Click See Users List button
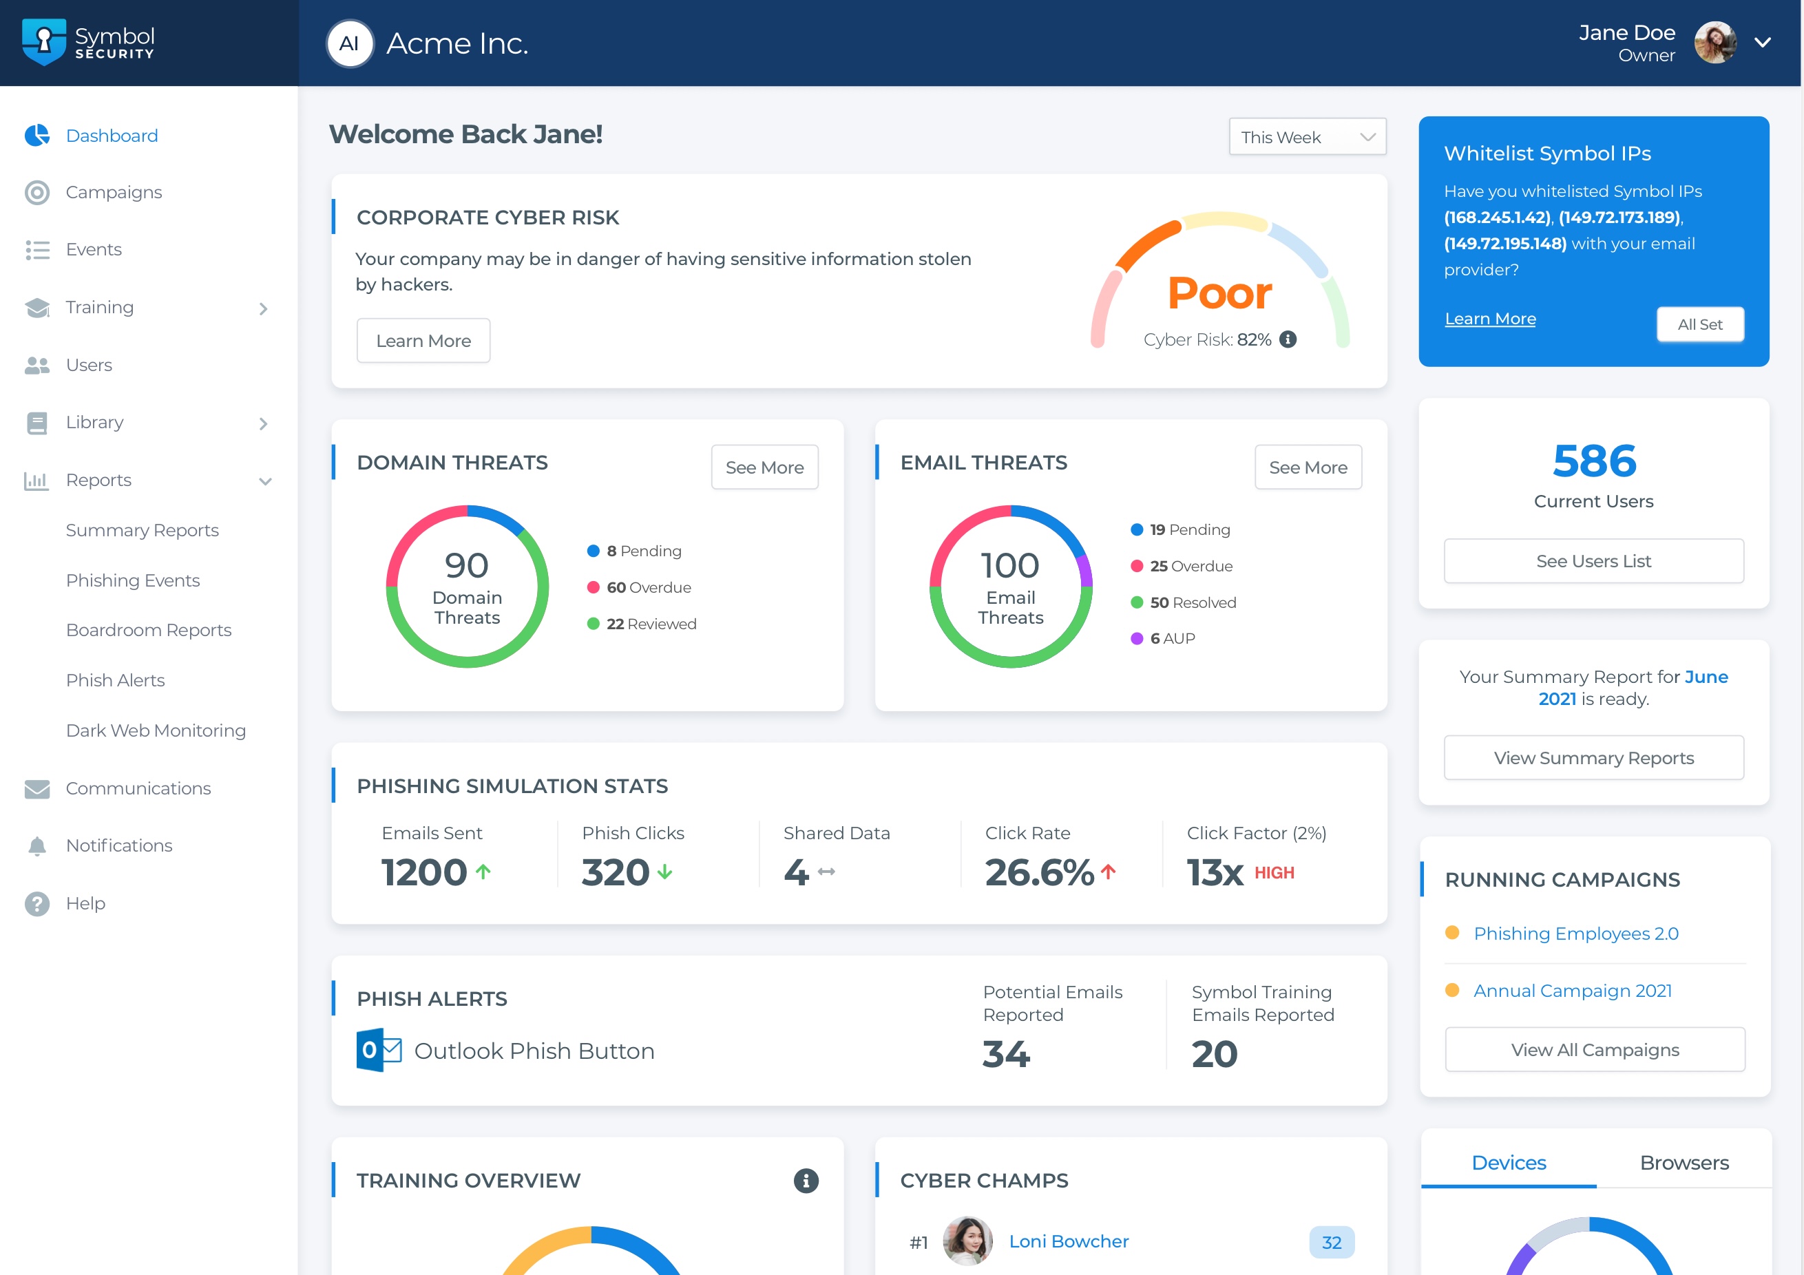Image resolution: width=1804 pixels, height=1275 pixels. pos(1593,561)
